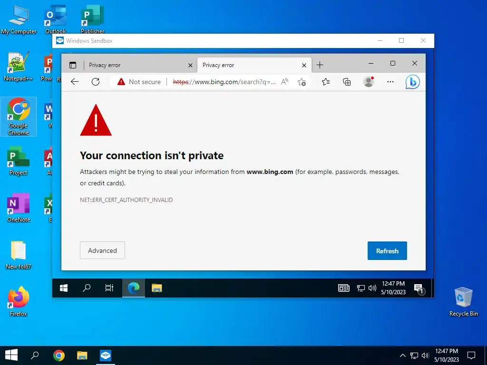Open Task View in the Sandbox taskbar
The height and width of the screenshot is (365, 487).
[109, 288]
